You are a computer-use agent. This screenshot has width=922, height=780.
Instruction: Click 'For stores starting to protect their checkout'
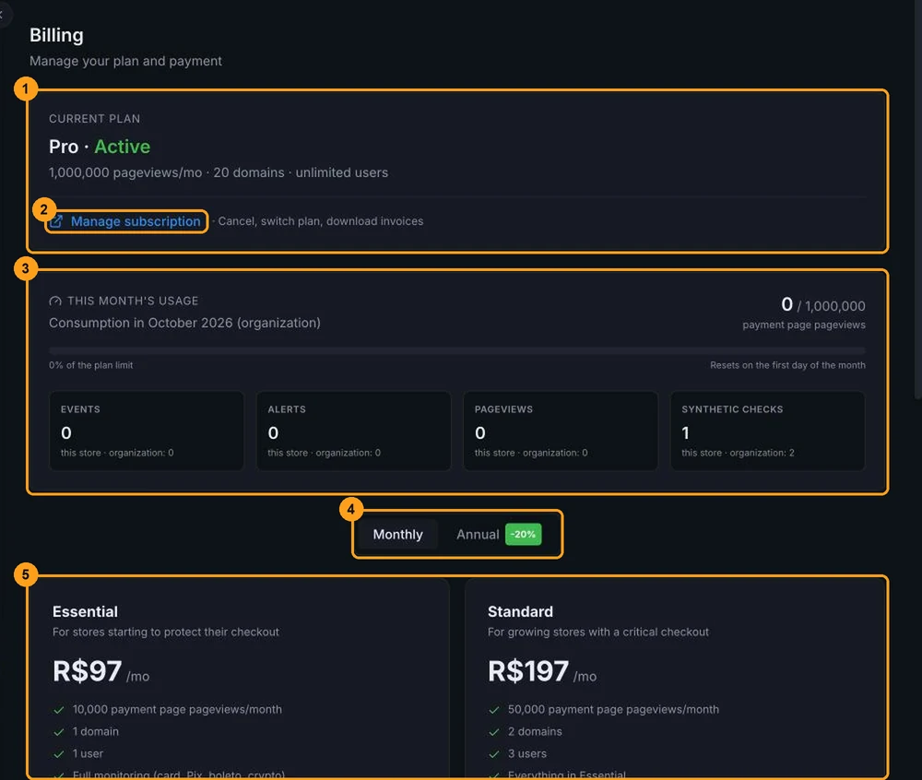click(x=166, y=632)
